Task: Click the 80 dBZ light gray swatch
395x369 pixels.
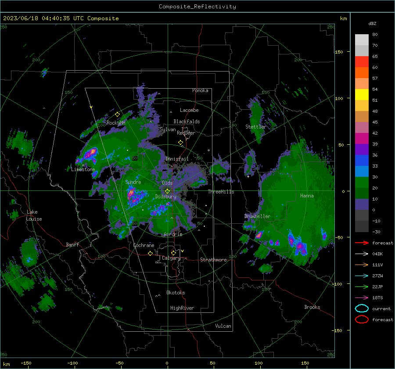Action: pyautogui.click(x=362, y=39)
